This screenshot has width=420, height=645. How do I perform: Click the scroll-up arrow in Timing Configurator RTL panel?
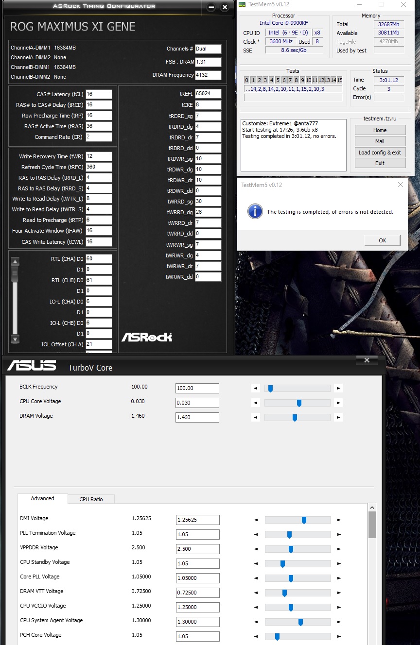(x=15, y=261)
